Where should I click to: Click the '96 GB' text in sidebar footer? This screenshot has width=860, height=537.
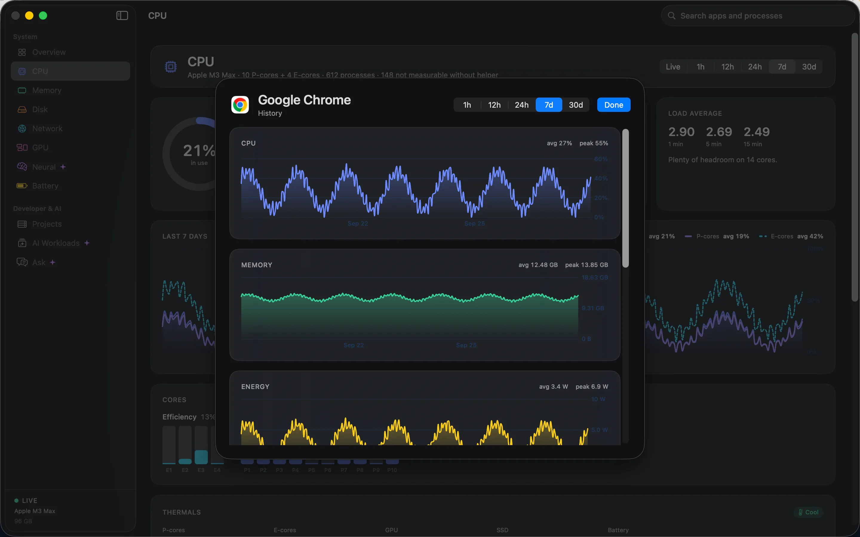click(23, 521)
